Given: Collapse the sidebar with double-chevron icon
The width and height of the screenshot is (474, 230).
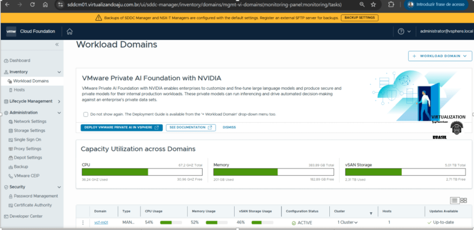Looking at the screenshot, I should [57, 45].
